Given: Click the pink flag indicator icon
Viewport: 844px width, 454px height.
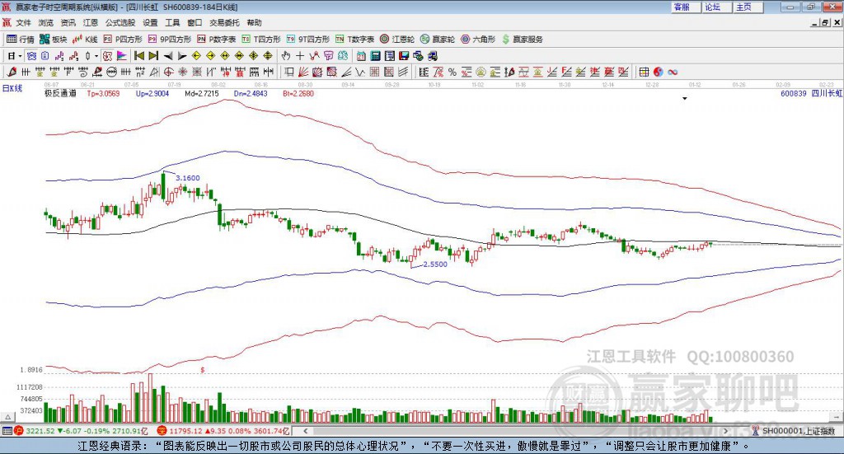Looking at the screenshot, I should [x=122, y=56].
